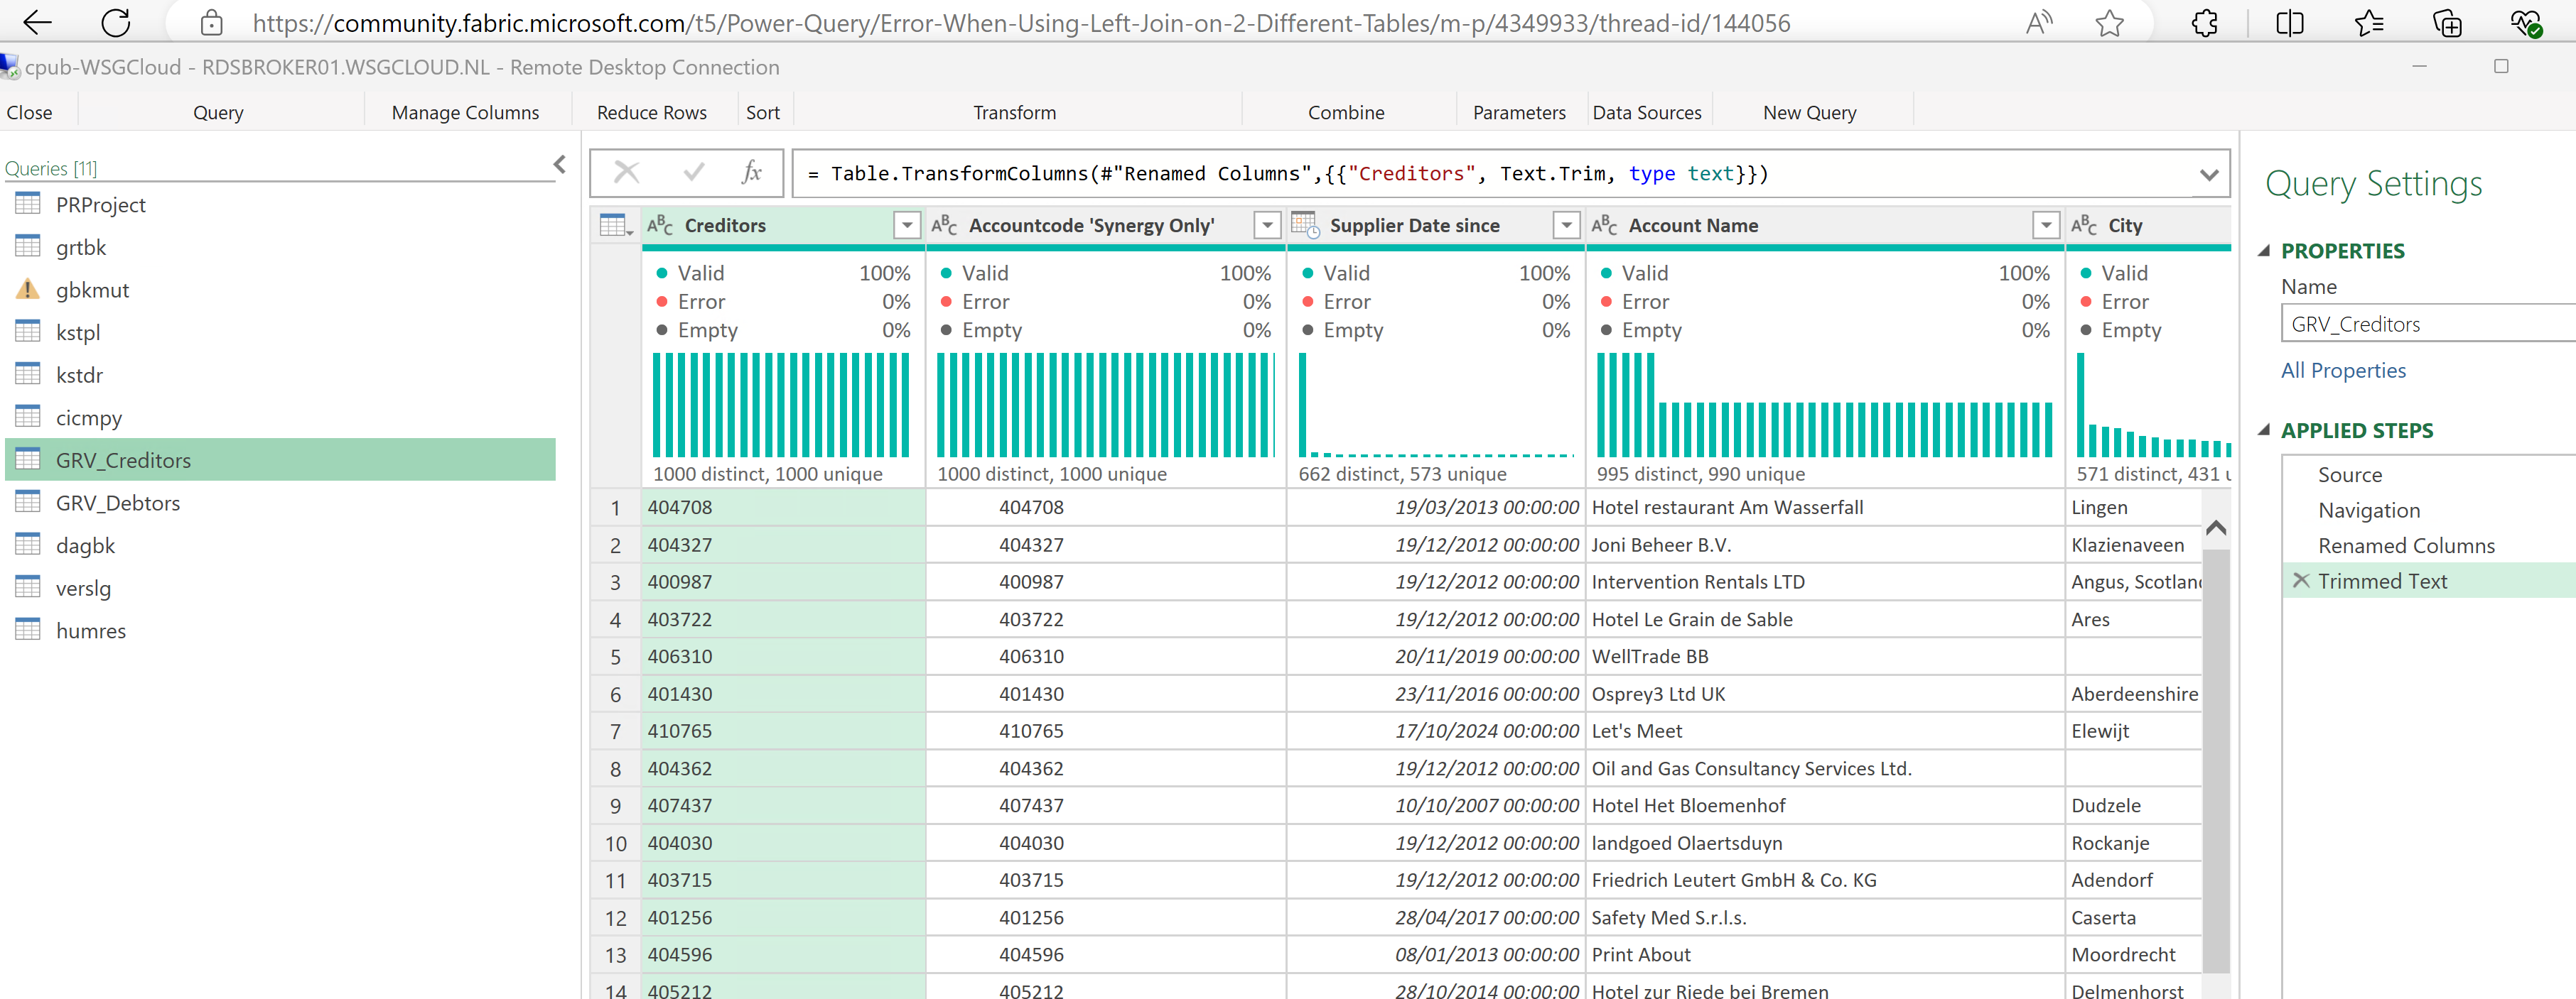Open Account Name column filter dropdown
This screenshot has width=2576, height=999.
tap(2046, 226)
